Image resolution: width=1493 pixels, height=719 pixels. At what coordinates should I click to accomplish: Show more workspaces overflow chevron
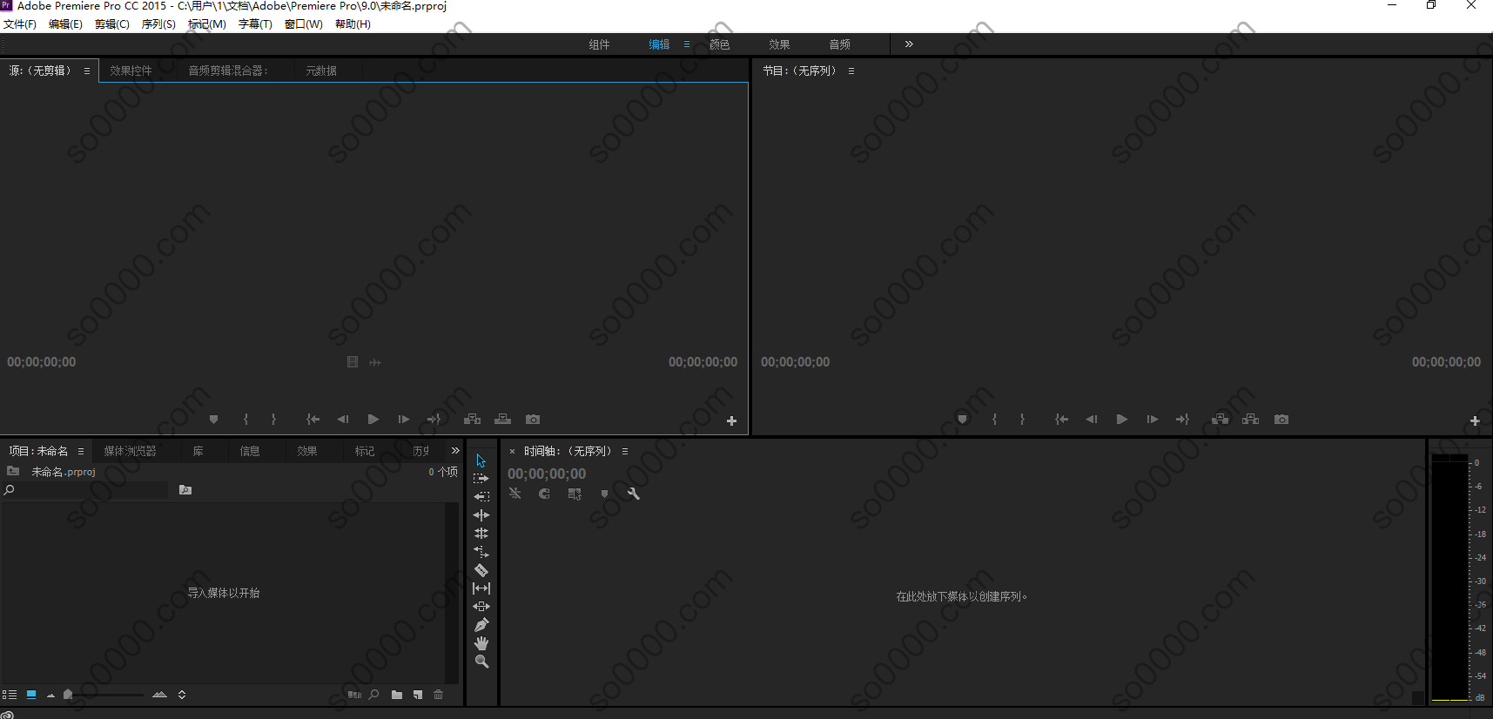coord(909,44)
